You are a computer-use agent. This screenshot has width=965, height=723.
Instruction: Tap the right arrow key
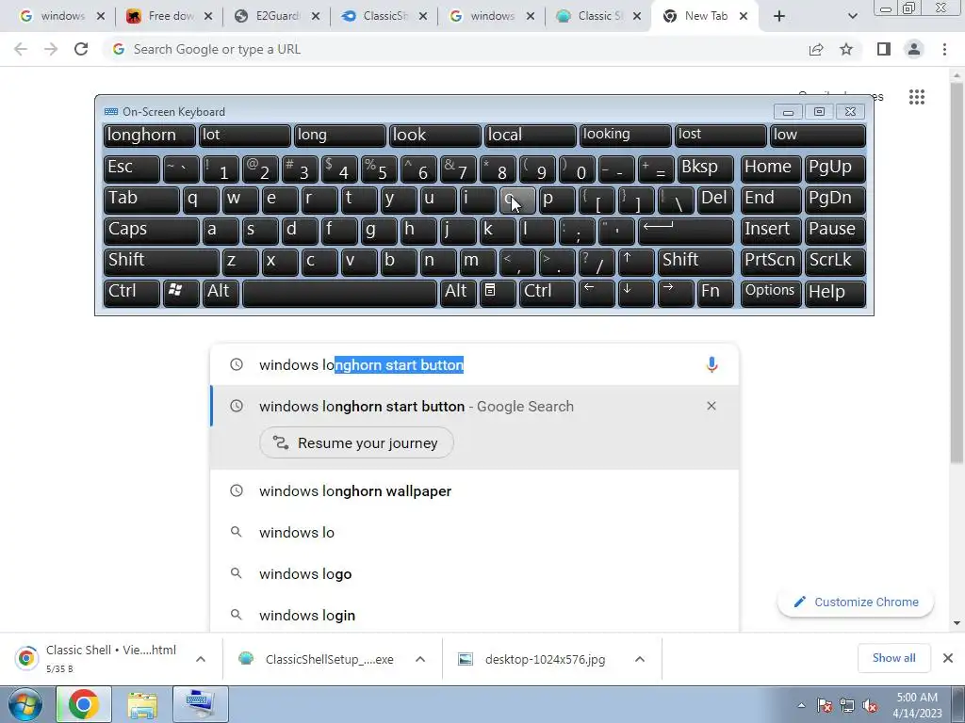(x=675, y=293)
